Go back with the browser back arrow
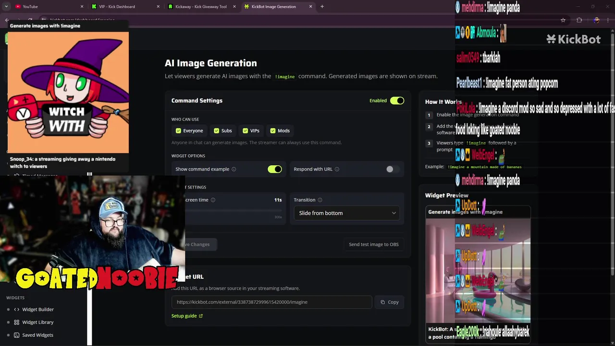 7,20
